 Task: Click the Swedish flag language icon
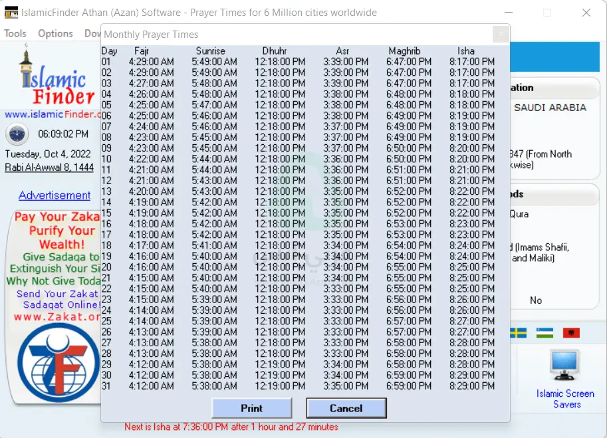click(518, 332)
